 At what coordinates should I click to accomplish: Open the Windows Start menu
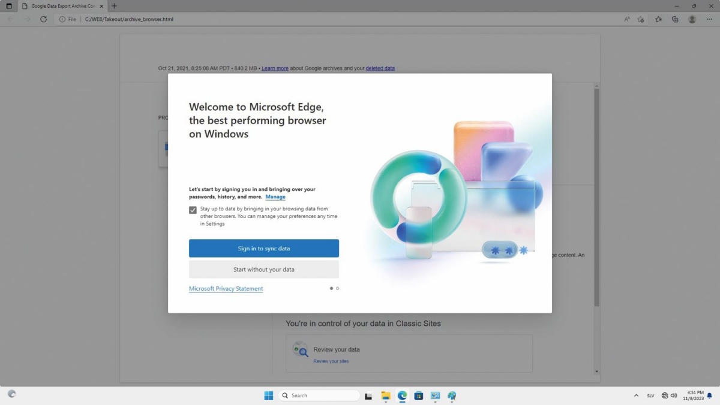coord(269,395)
